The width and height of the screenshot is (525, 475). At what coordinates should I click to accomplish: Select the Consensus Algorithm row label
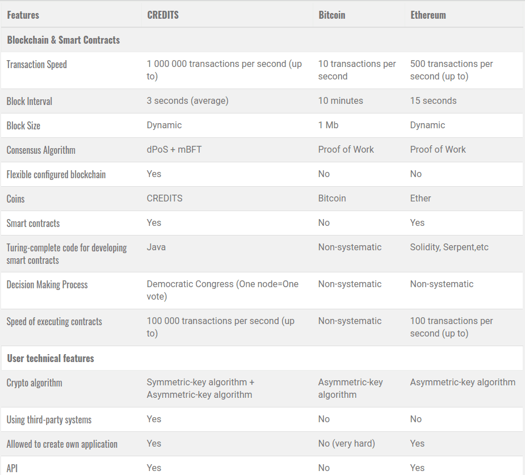[41, 150]
